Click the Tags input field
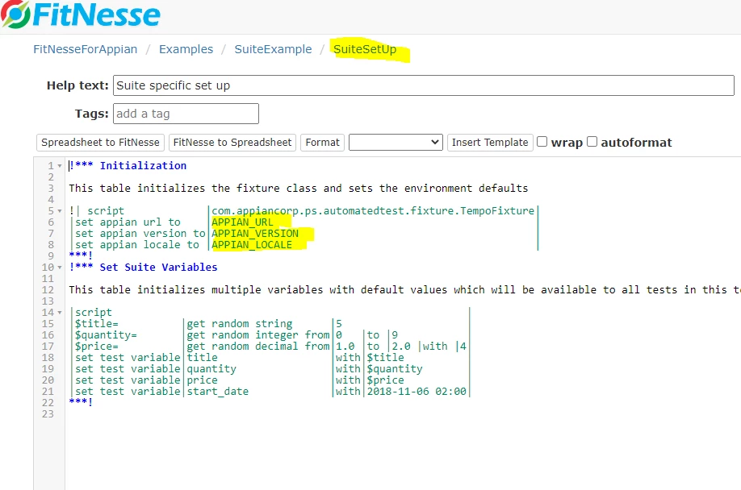The height and width of the screenshot is (490, 741). [186, 114]
